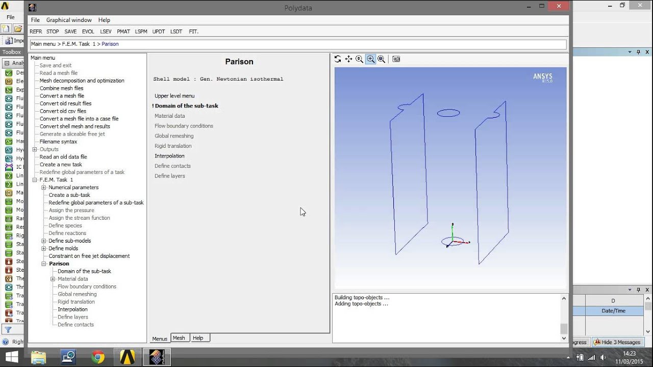This screenshot has width=653, height=367.
Task: Click the Workbench help question-mark icon
Action: point(5,342)
